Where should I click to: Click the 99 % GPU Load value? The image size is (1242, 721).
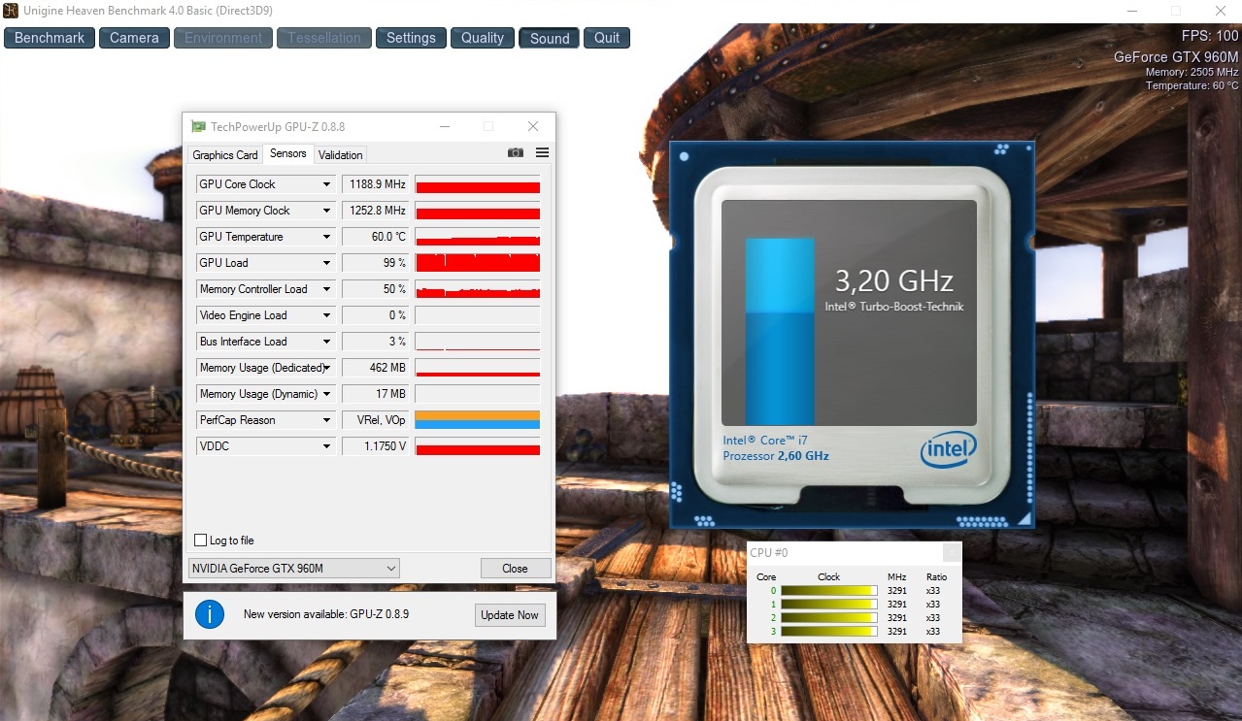point(376,263)
